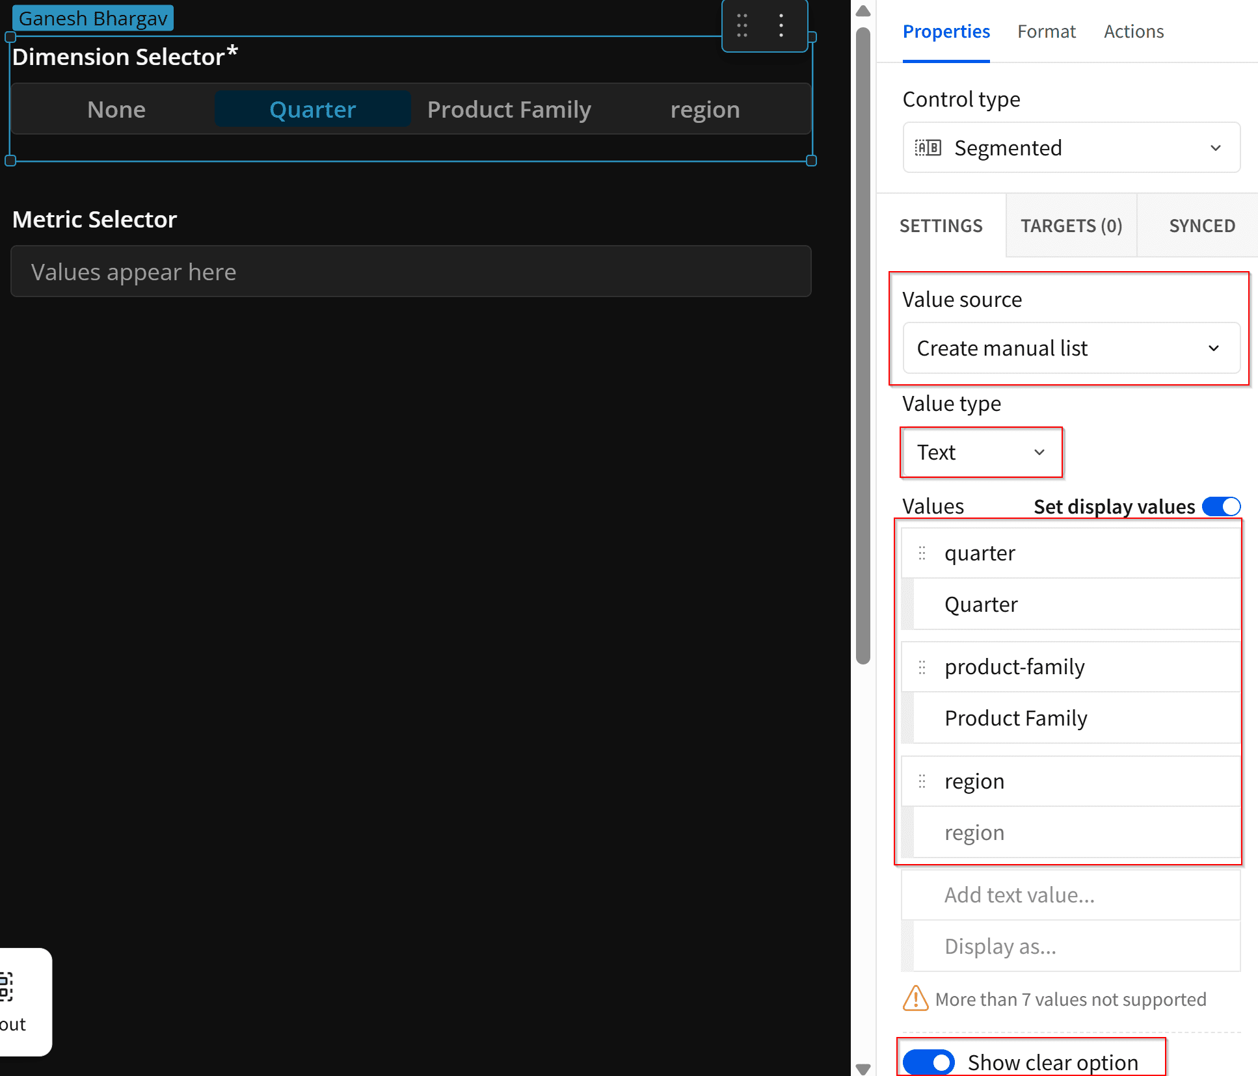Image resolution: width=1258 pixels, height=1076 pixels.
Task: Click the layout icon at bottom left
Action: click(x=7, y=986)
